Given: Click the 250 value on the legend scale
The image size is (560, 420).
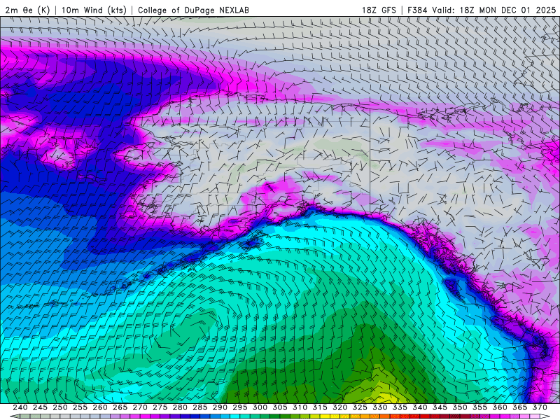Looking at the screenshot, I should pyautogui.click(x=60, y=407).
